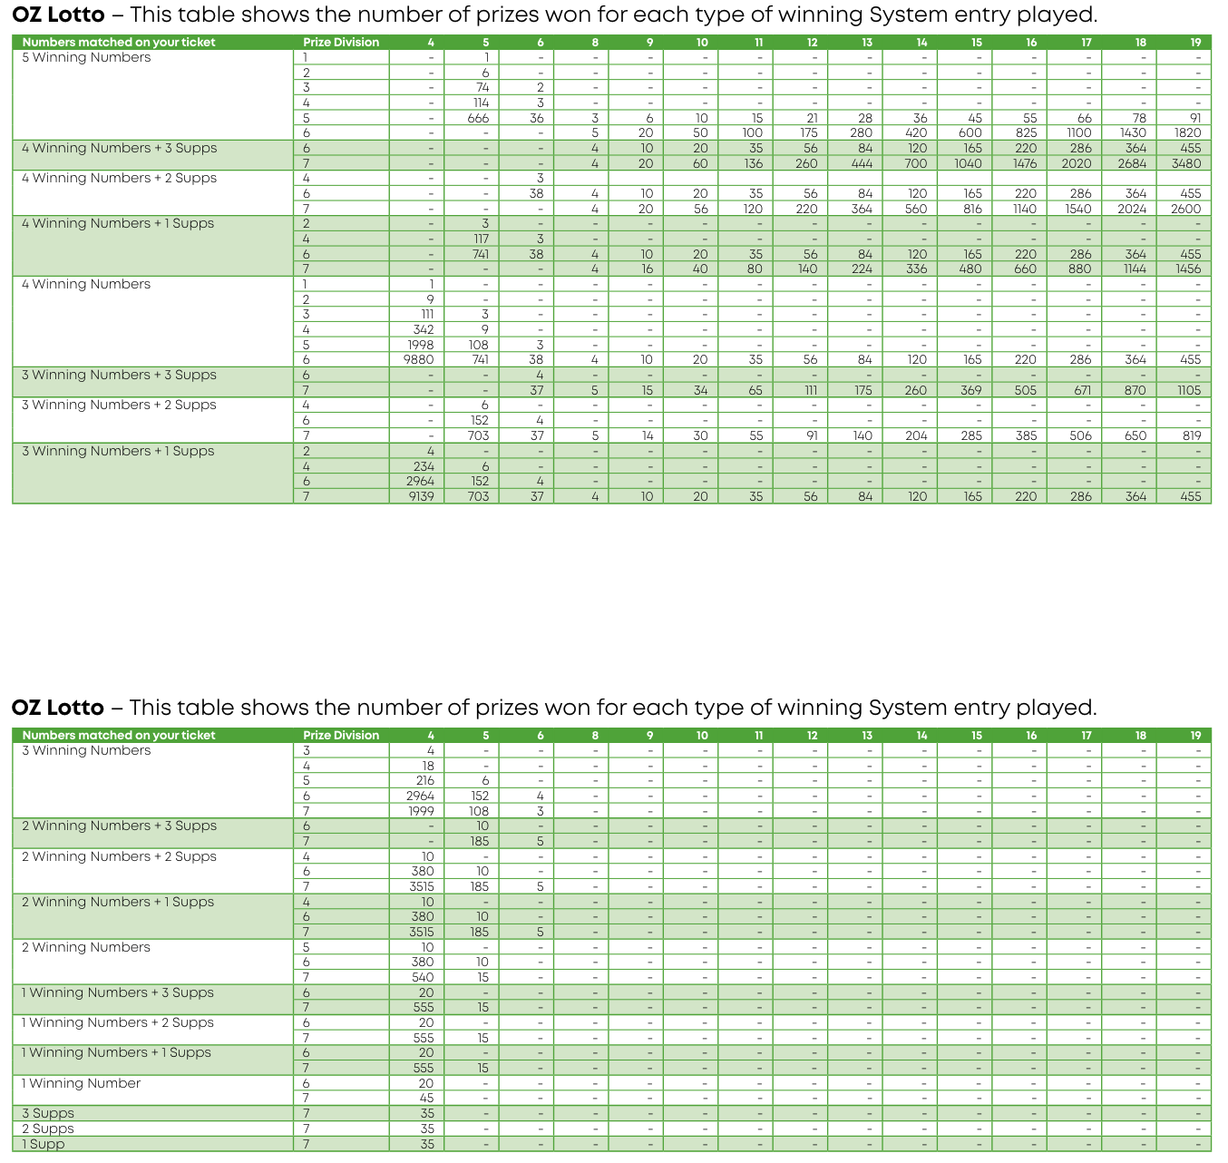Viewport: 1228px width, 1163px height.
Task: Click 'Prize Division' header in lower table
Action: 341,736
